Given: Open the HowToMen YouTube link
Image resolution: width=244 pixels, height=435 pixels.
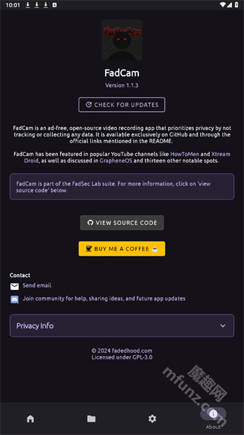Looking at the screenshot, I should coord(185,154).
